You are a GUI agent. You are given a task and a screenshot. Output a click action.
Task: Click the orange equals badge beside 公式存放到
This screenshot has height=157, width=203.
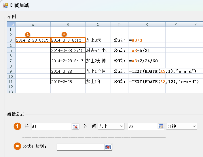coord(18,146)
